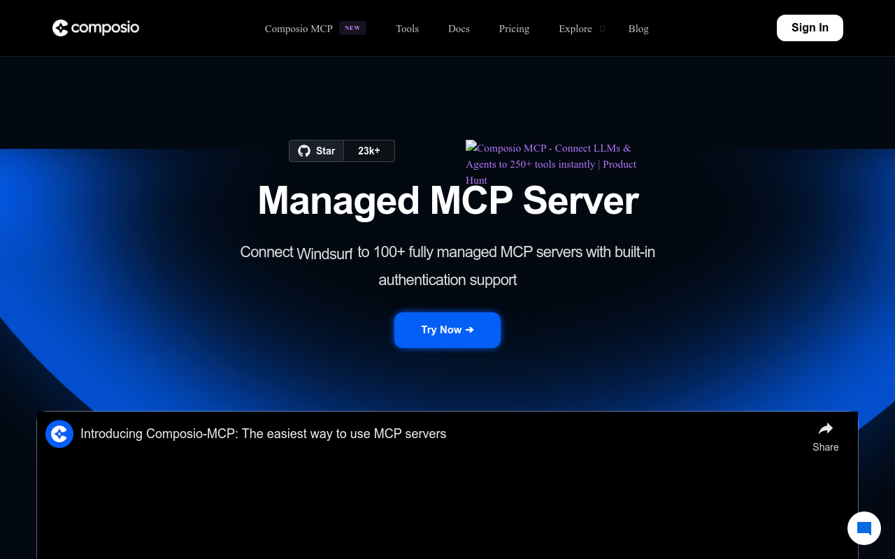895x559 pixels.
Task: Click the NEW badge beside Composio MCP
Action: [x=352, y=28]
